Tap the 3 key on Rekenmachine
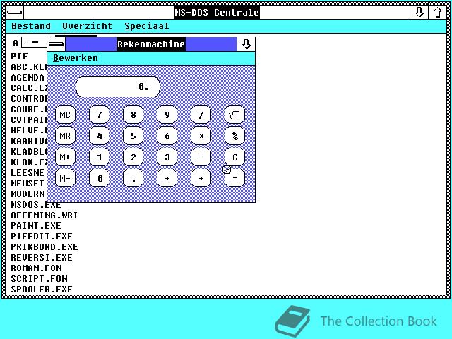The image size is (452, 339). click(167, 157)
